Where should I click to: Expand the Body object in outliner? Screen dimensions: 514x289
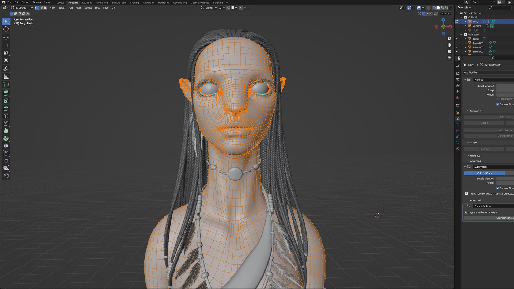coord(465,21)
